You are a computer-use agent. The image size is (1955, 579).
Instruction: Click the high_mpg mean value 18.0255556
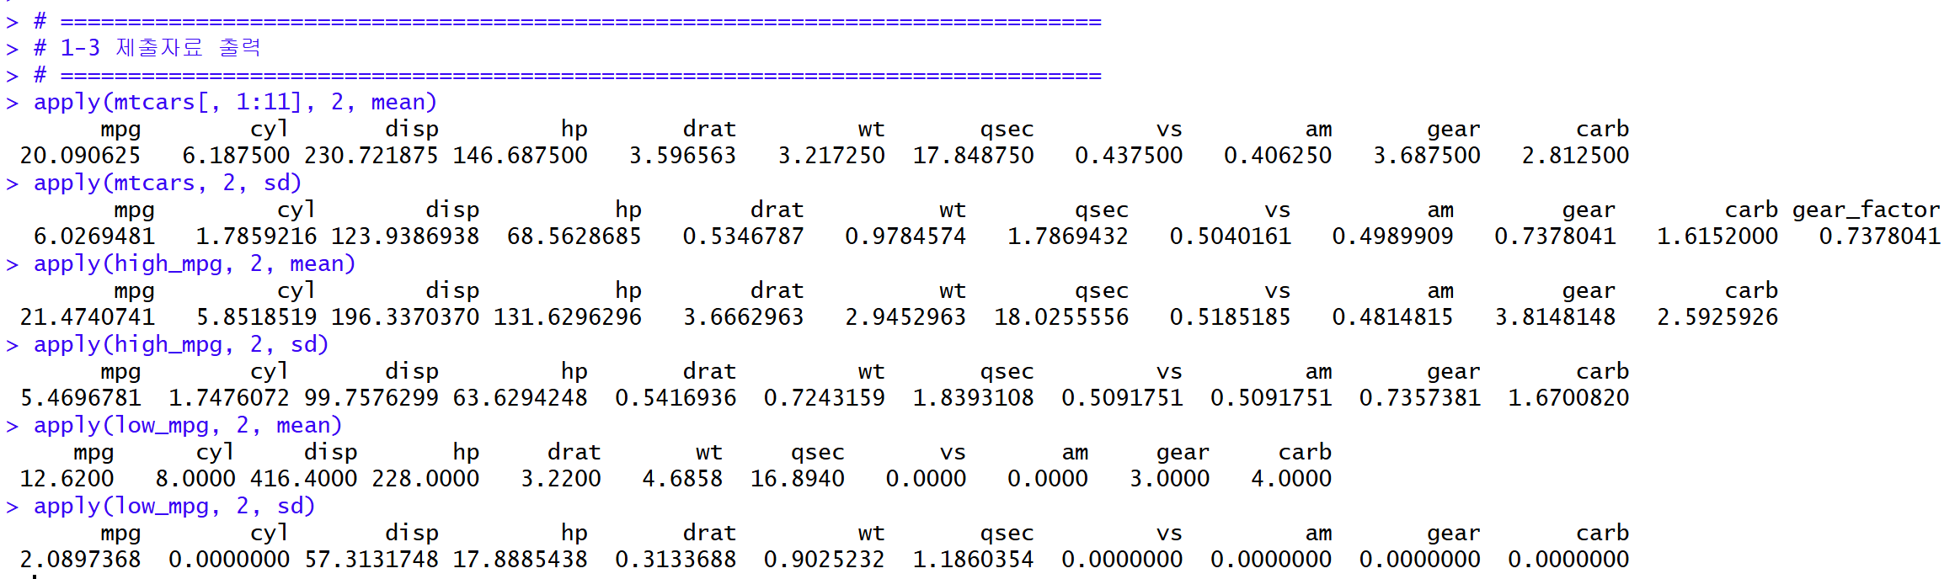coord(1061,317)
